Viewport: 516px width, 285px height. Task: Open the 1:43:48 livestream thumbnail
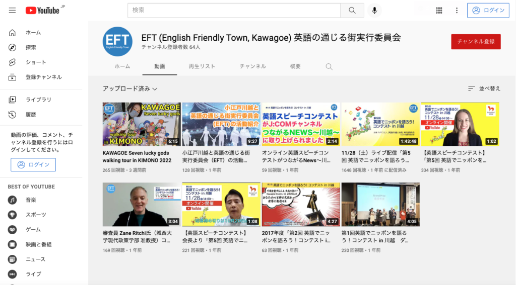click(380, 124)
